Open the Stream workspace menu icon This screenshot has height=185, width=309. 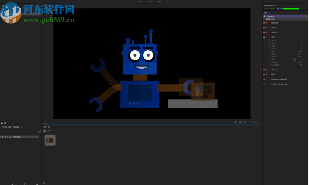pos(171,2)
